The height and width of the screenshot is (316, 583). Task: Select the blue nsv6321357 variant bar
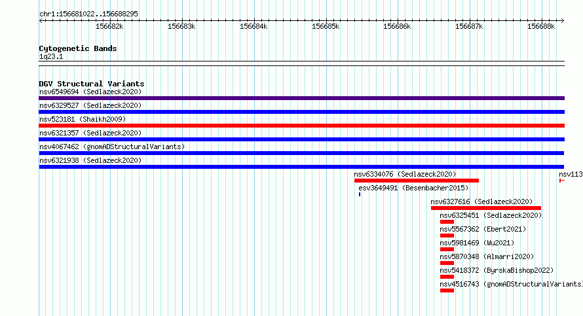[301, 139]
